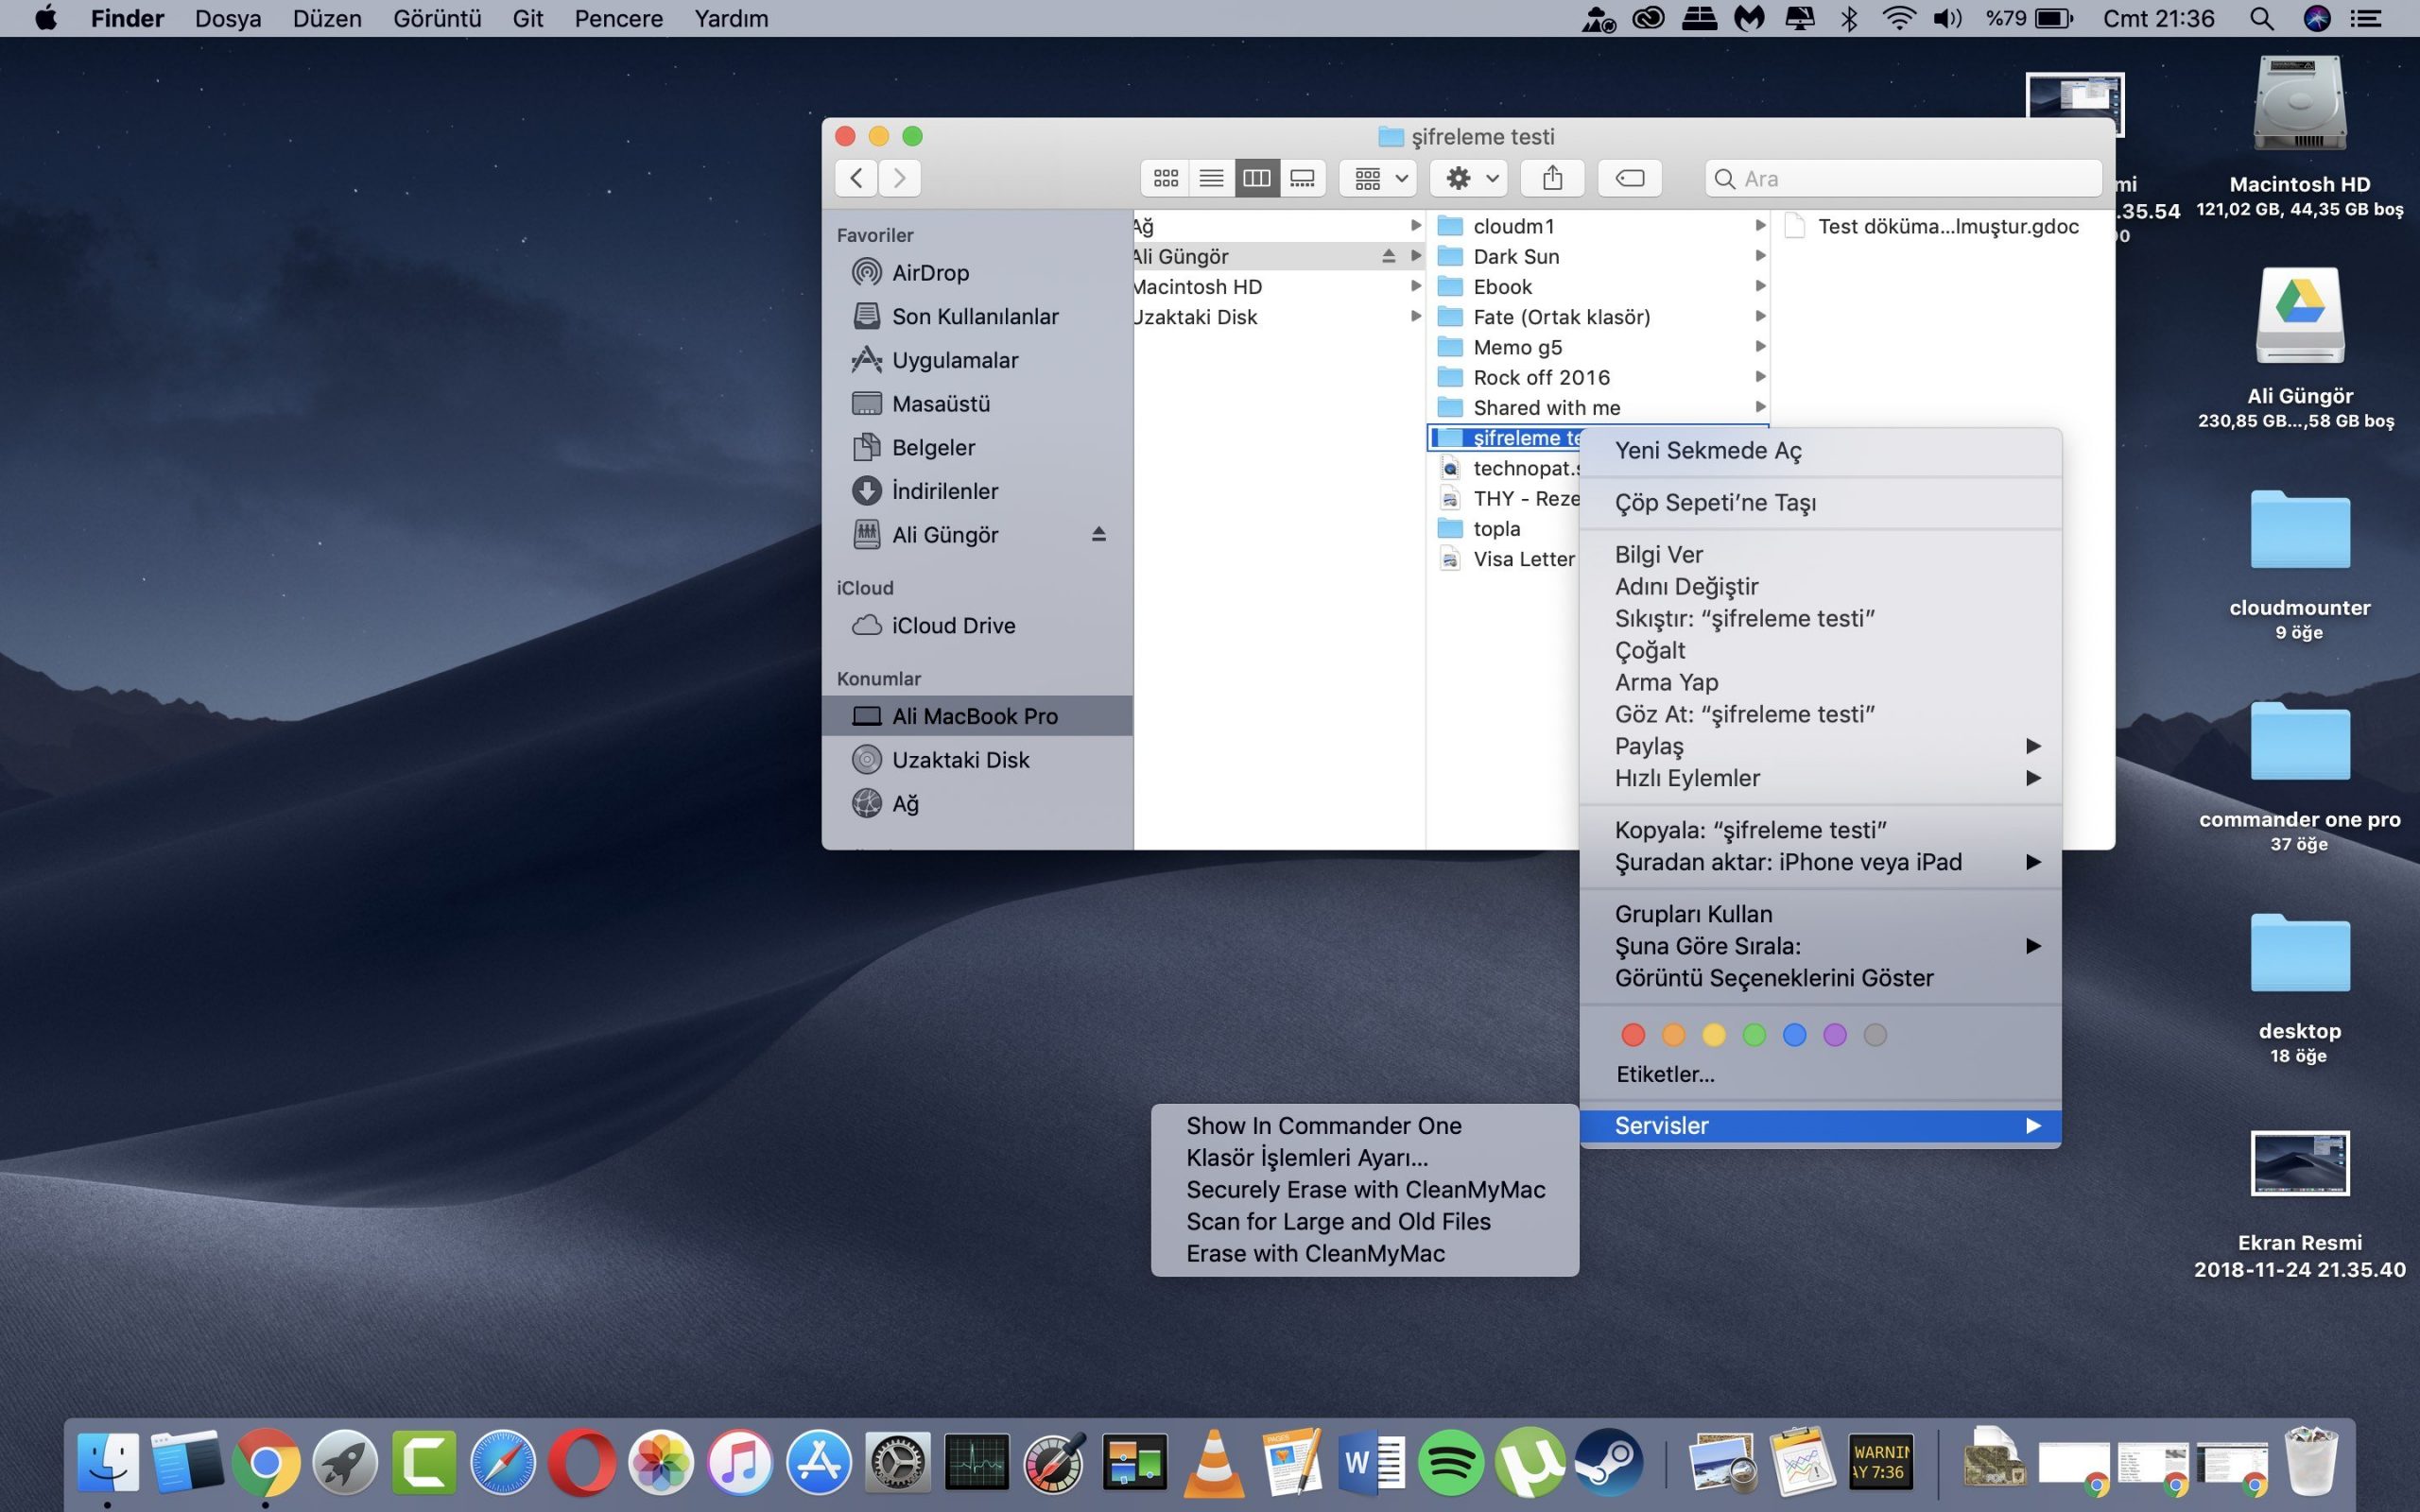This screenshot has height=1512, width=2420.
Task: Click Show In Commander One service
Action: [1323, 1126]
